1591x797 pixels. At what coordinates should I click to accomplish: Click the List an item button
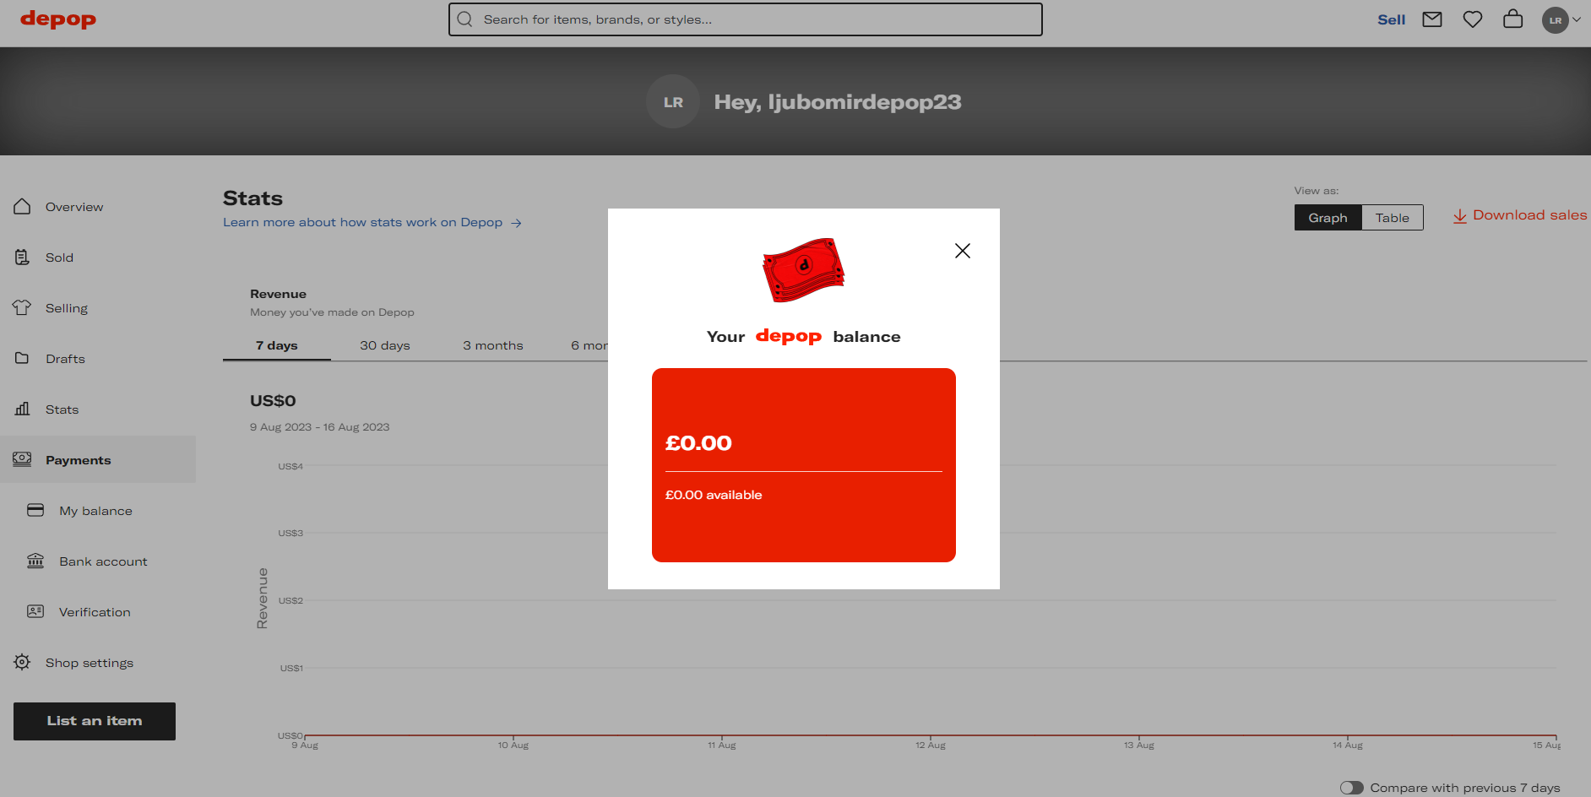click(95, 721)
